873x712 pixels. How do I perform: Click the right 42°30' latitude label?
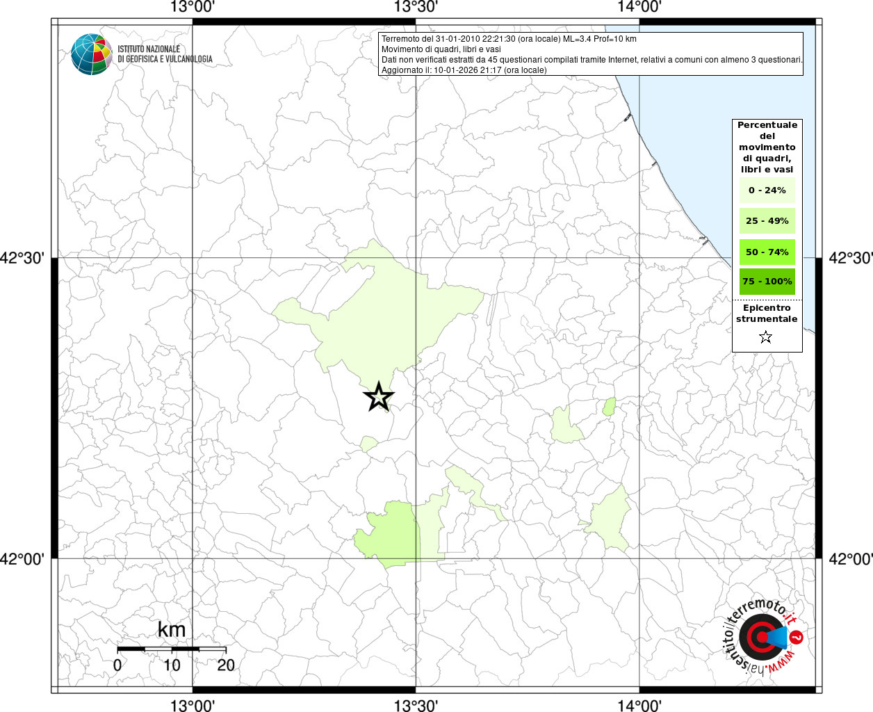850,258
